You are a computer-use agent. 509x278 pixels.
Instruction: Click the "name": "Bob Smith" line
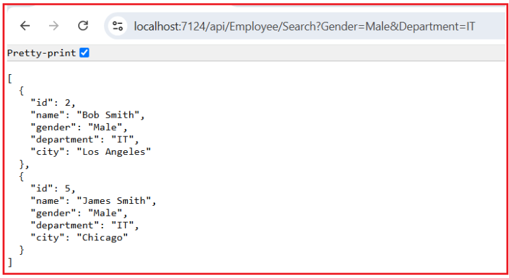87,115
